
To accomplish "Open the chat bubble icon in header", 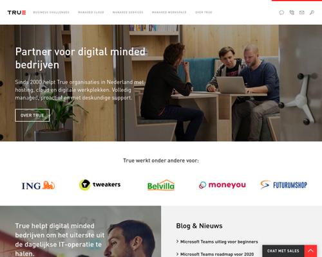I will tap(281, 12).
